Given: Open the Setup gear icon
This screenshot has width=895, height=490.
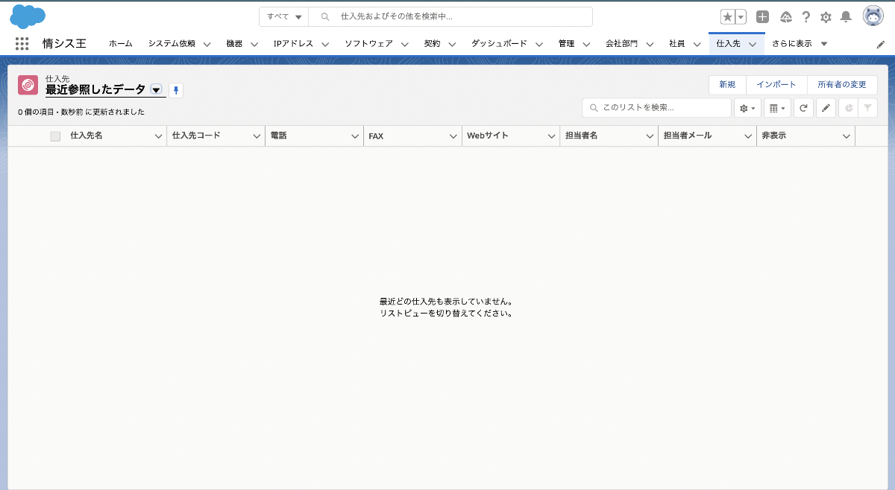Looking at the screenshot, I should 826,17.
